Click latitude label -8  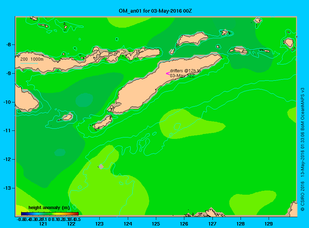[8, 45]
